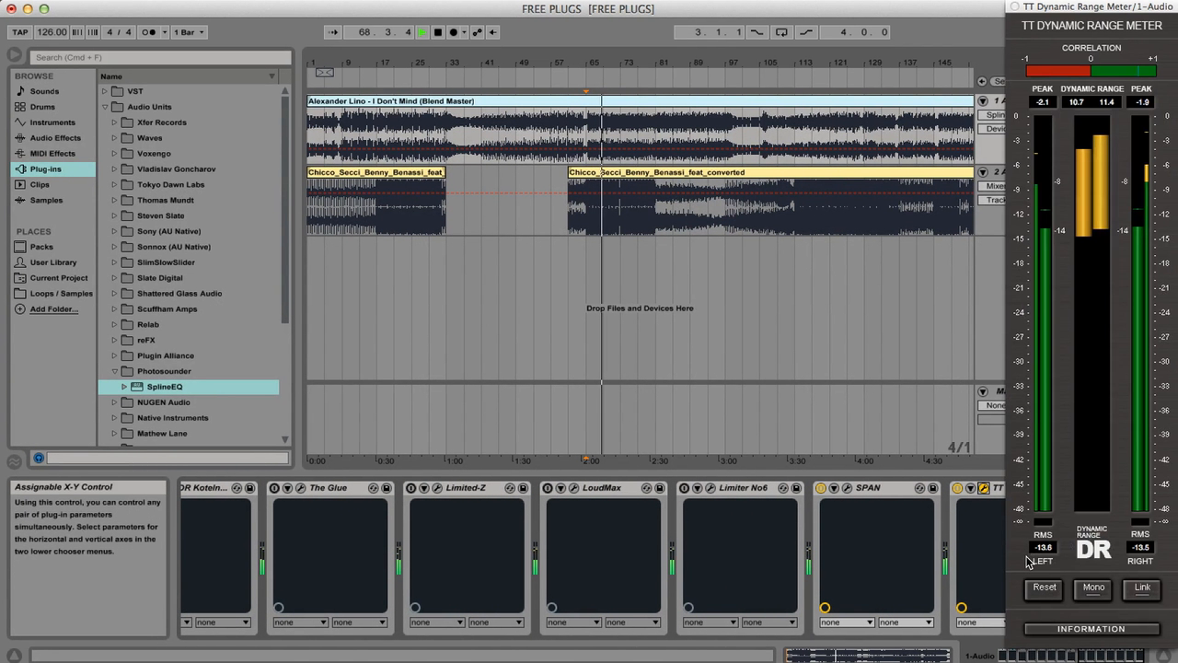Click the transport Play button
This screenshot has width=1178, height=663.
pyautogui.click(x=422, y=32)
